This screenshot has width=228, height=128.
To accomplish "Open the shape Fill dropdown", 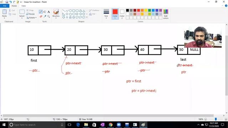I will [x=93, y=14].
